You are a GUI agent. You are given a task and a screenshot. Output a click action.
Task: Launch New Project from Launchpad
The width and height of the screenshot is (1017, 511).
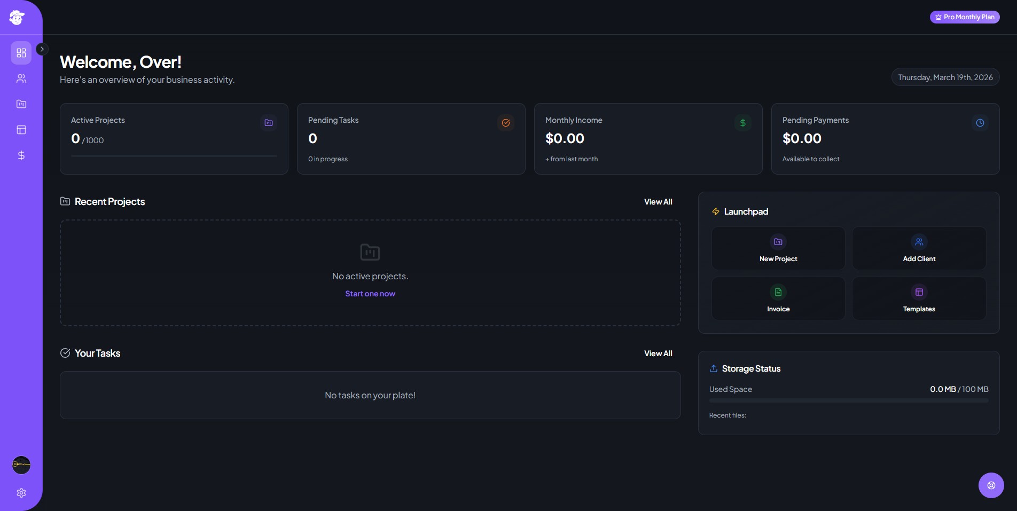coord(778,248)
